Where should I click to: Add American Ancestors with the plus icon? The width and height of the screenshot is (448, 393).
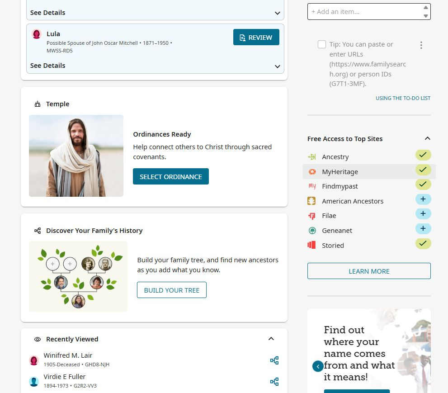(x=423, y=199)
